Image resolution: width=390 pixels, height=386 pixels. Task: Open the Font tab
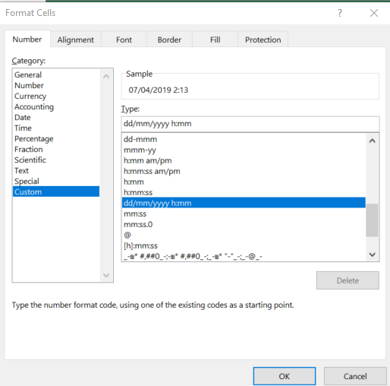pyautogui.click(x=124, y=40)
